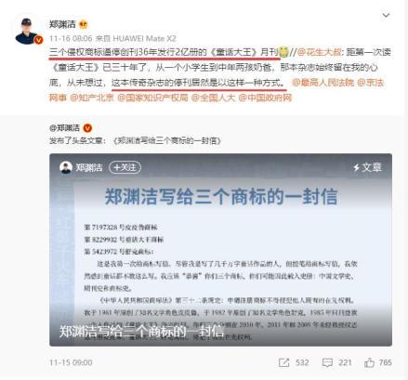Viewport: 408px width, 380px height.
Task: Open the article link 《郑渊洁写给三个商标的一封信》
Action: pos(167,141)
